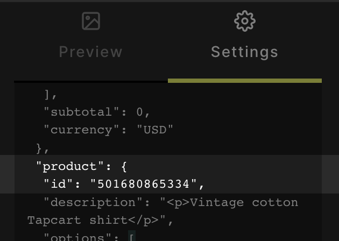Click the closing bracket "]," at top

pos(51,94)
